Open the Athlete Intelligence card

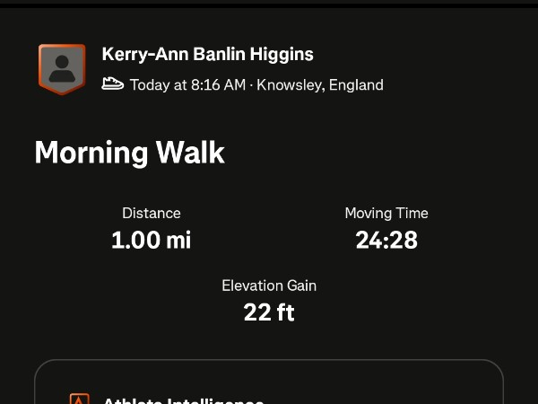[269, 384]
